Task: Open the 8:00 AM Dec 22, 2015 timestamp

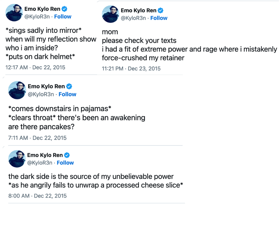Action: point(37,196)
